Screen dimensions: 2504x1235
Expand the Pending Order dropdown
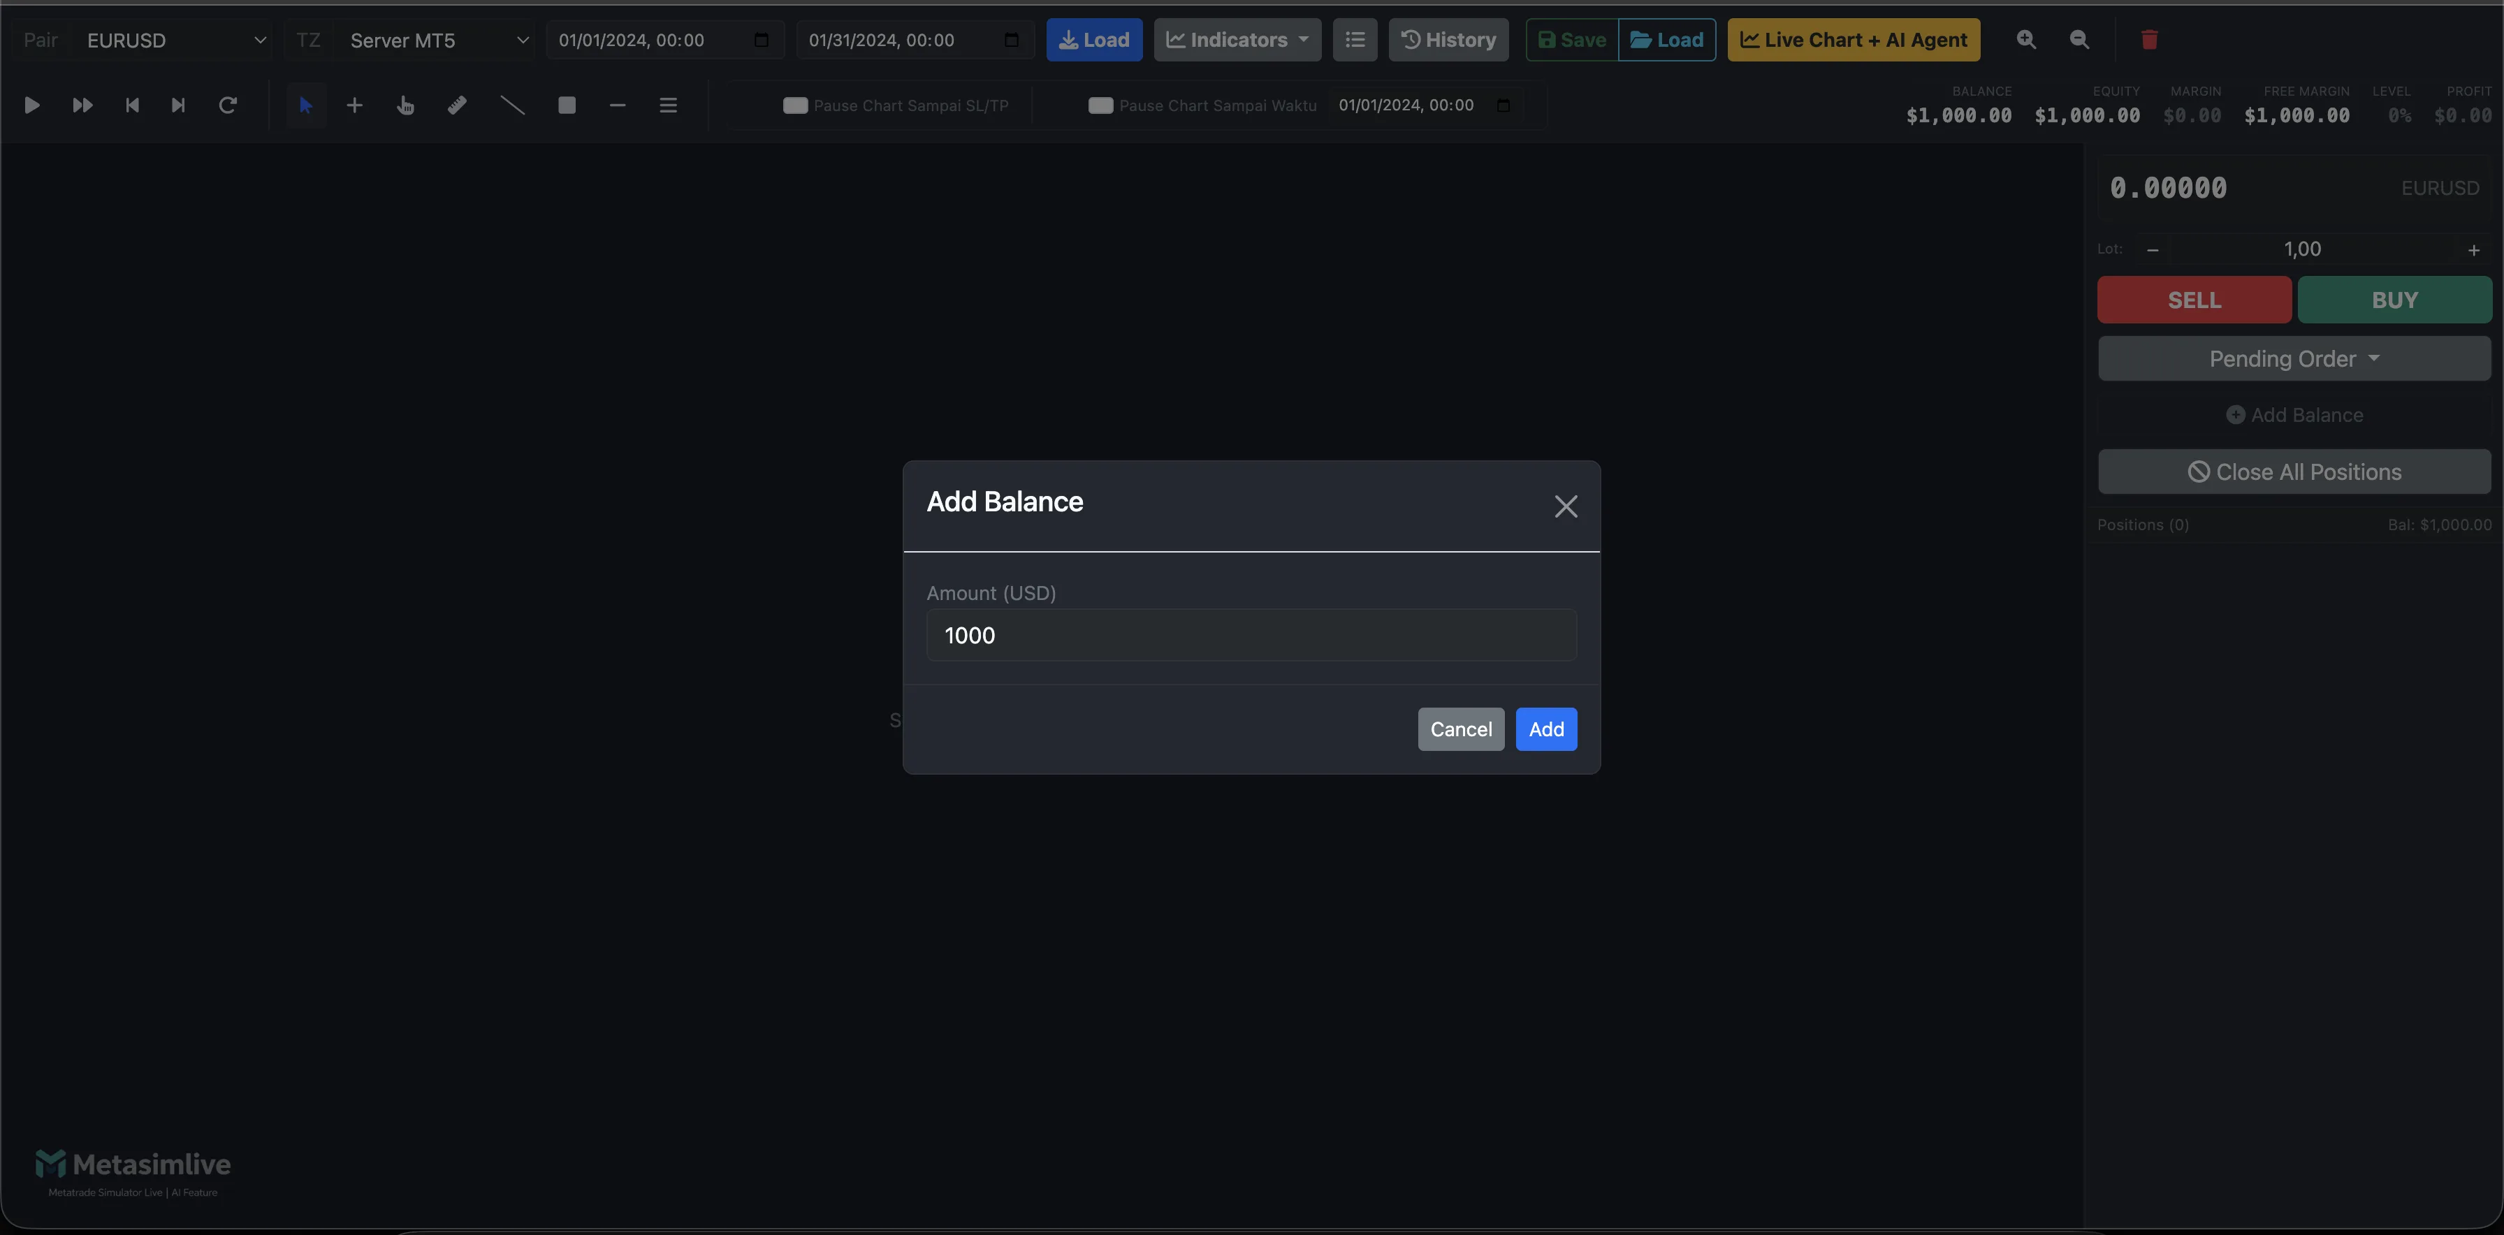click(x=2294, y=358)
